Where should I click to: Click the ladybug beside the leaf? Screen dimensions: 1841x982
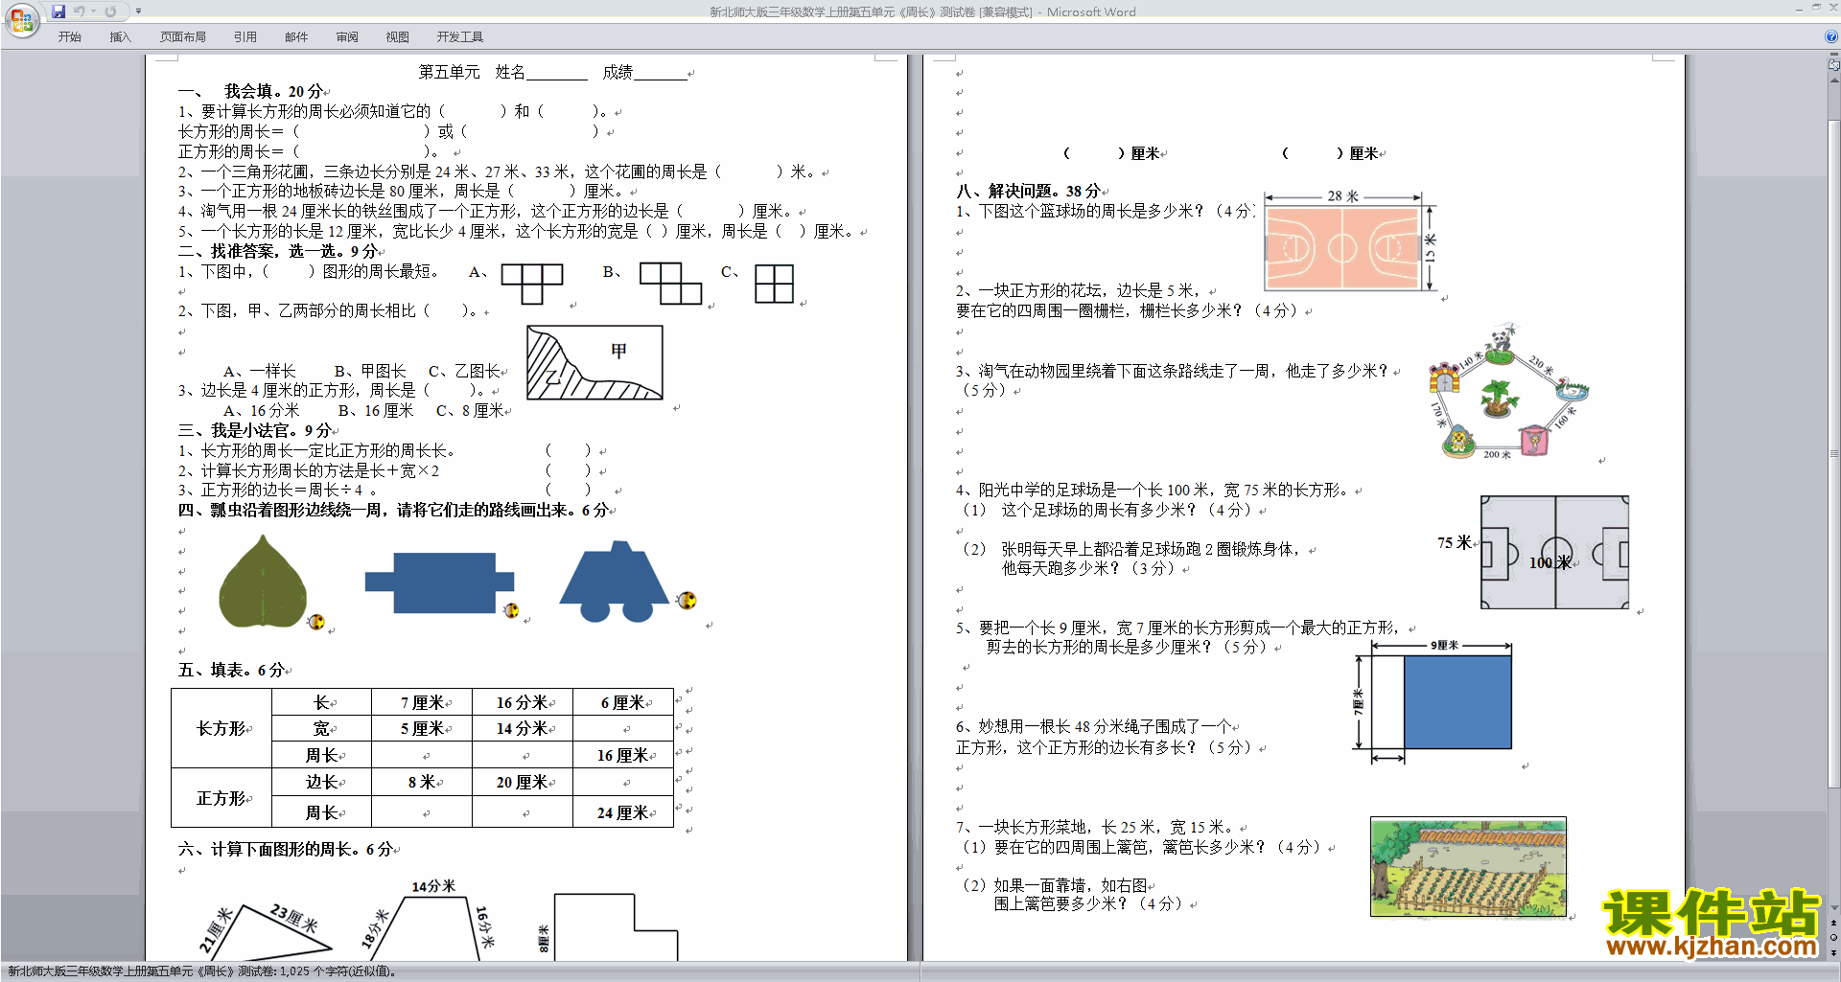(316, 622)
